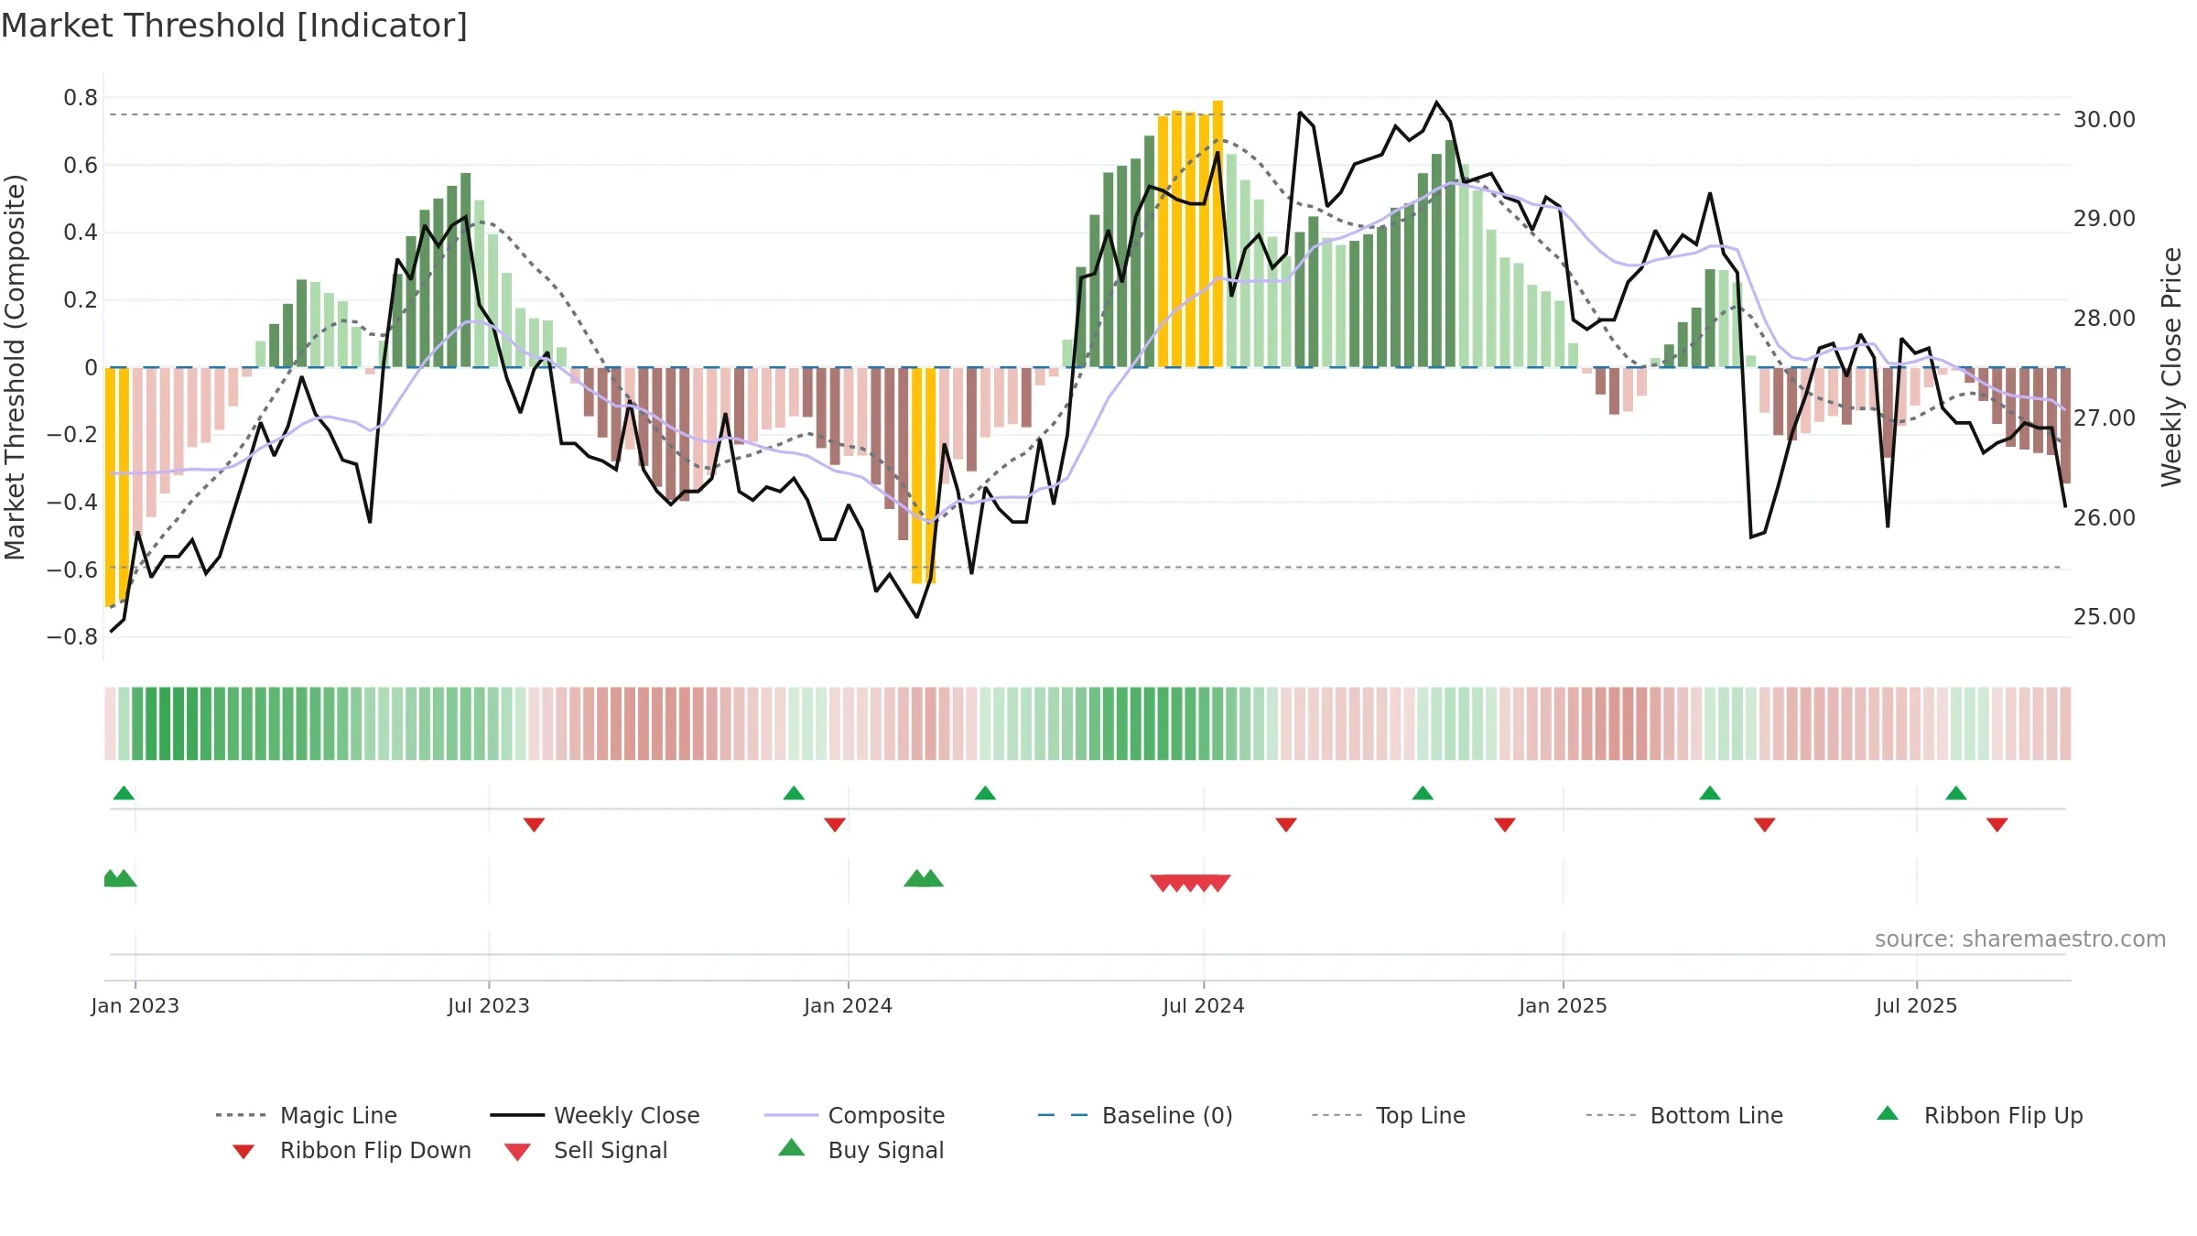Toggle the Top Line legend entry
Screen dimensions: 2197x1236
1388,1115
